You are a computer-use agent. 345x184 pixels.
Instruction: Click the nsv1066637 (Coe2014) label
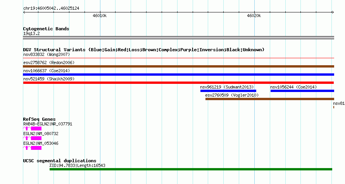point(47,71)
